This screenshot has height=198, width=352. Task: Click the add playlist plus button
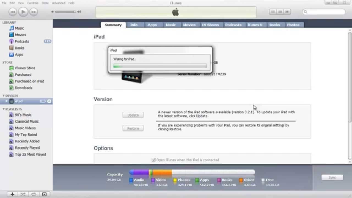[x=12, y=194]
